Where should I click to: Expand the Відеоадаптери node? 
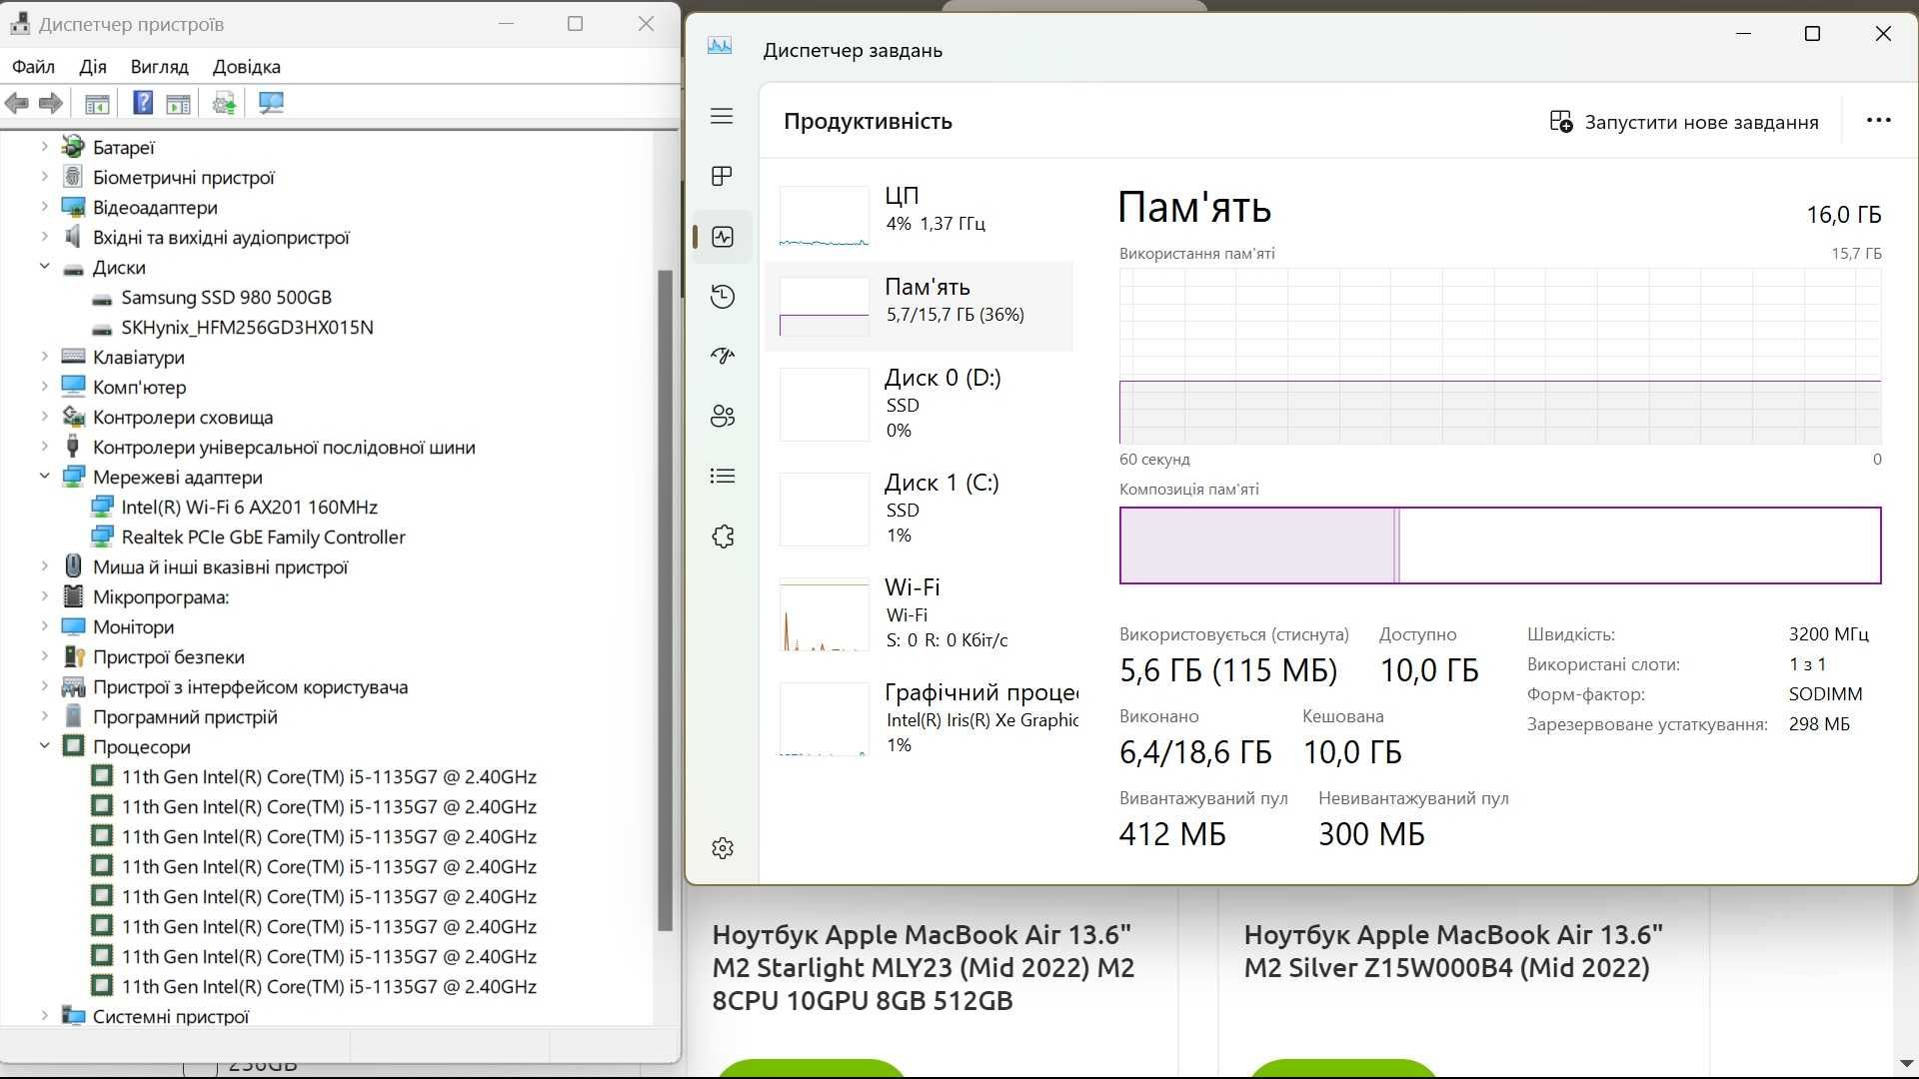(44, 207)
